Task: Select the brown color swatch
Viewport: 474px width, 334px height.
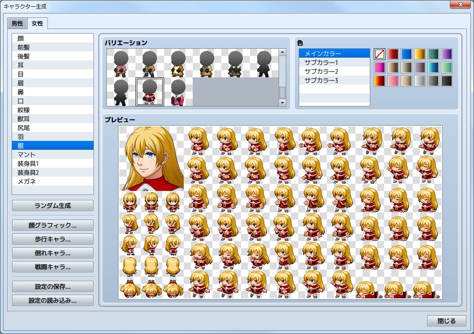Action: coord(393,68)
